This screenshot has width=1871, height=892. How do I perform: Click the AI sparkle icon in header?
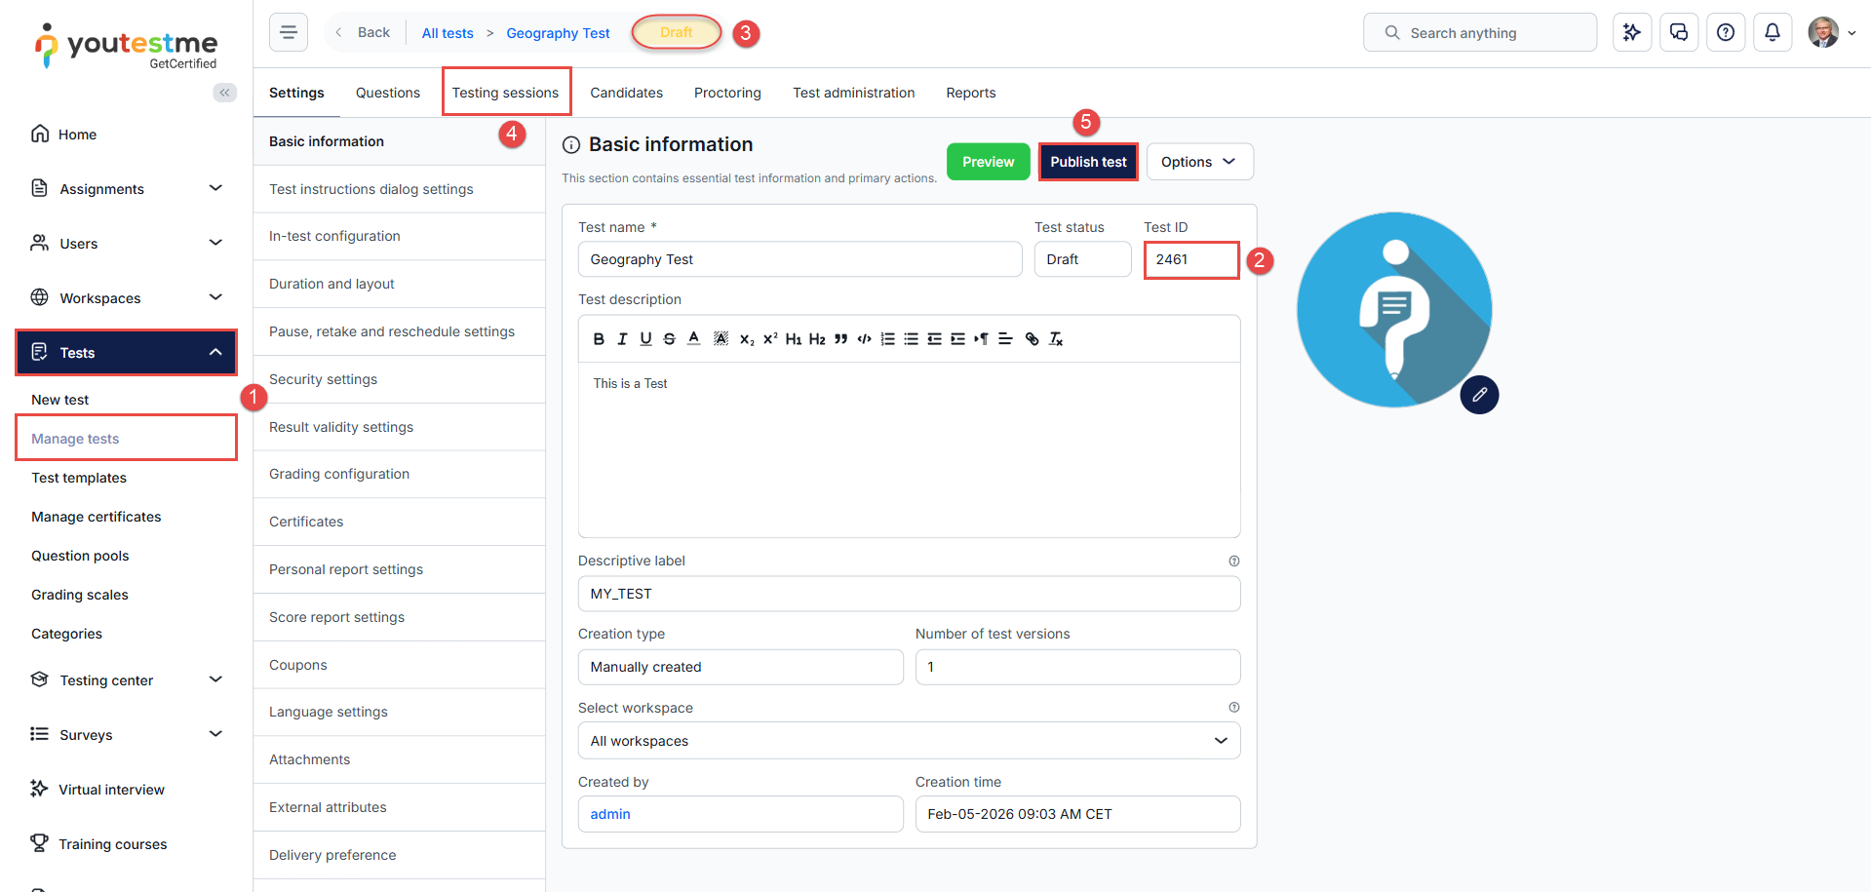coord(1631,32)
